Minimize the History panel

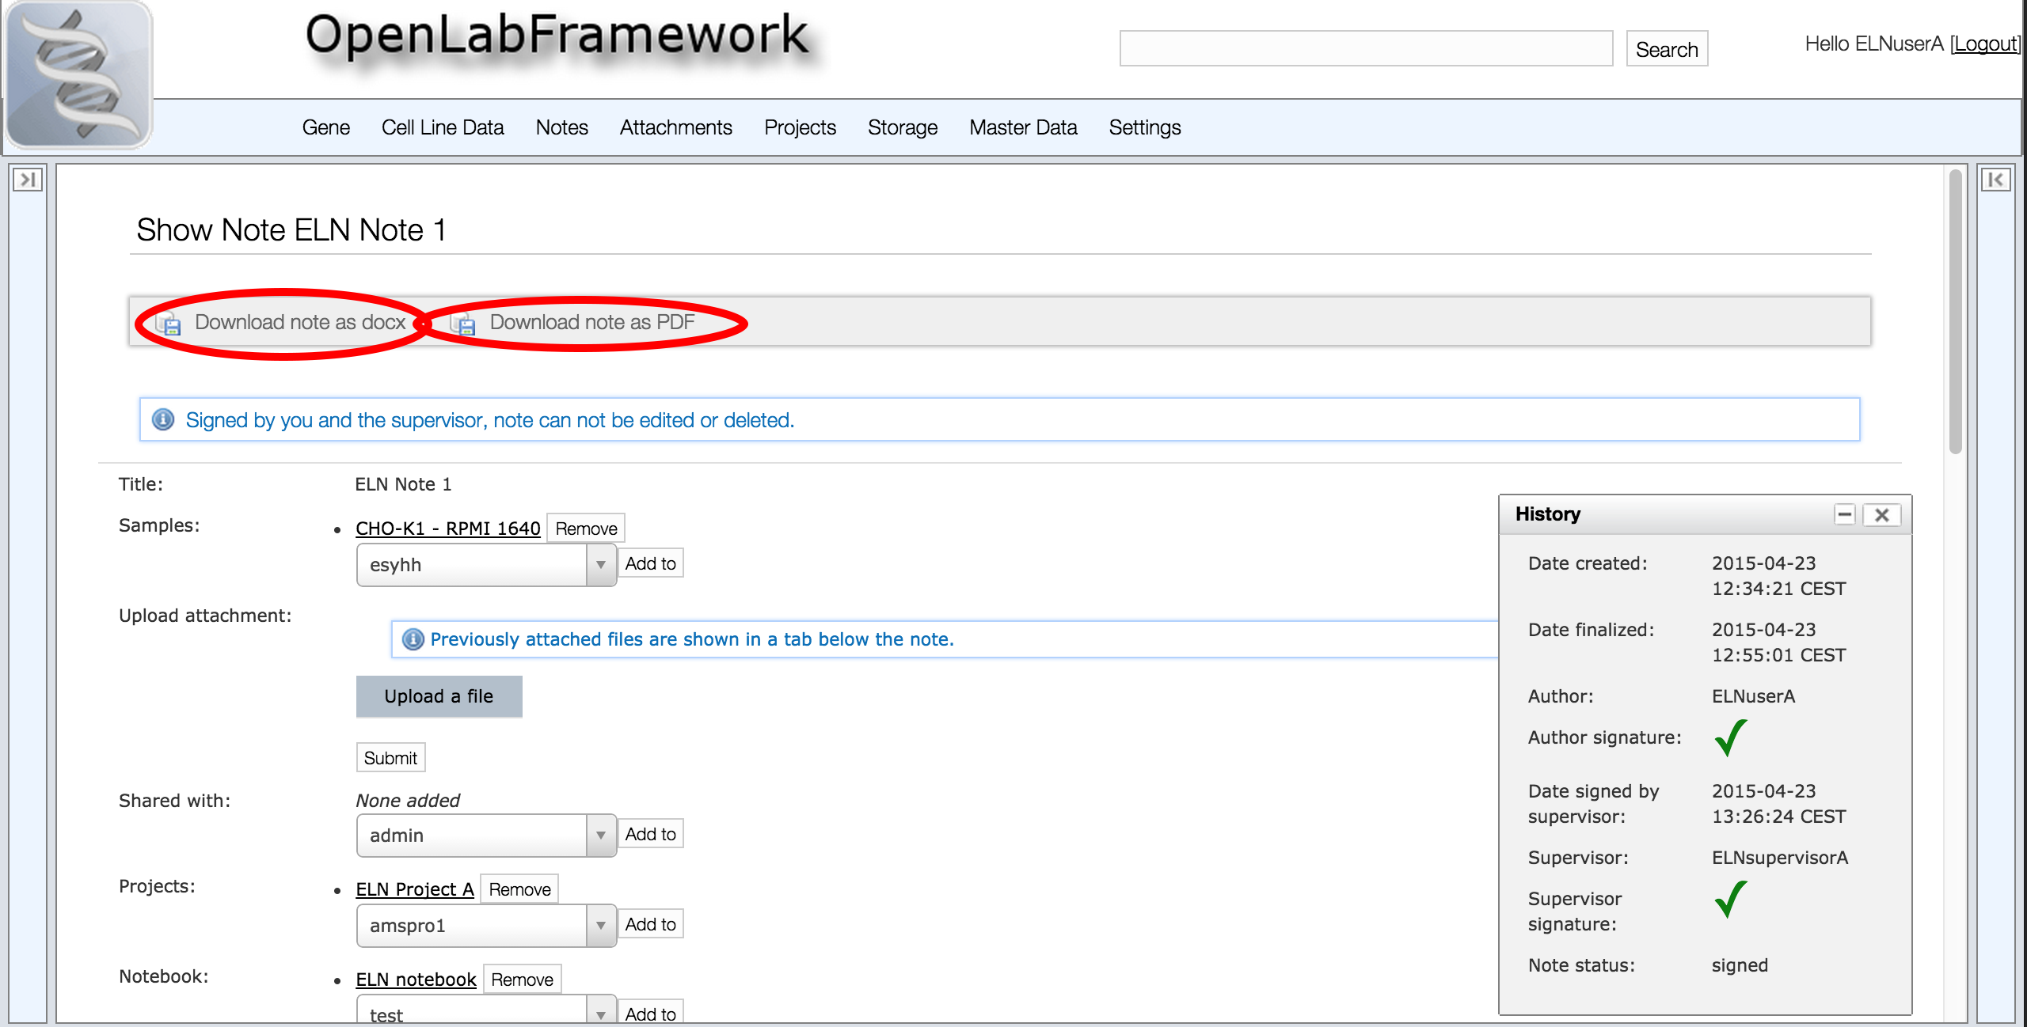1844,515
